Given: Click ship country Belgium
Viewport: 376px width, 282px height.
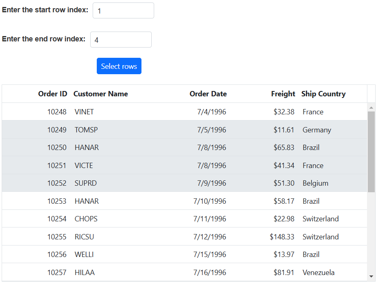Looking at the screenshot, I should coord(316,184).
